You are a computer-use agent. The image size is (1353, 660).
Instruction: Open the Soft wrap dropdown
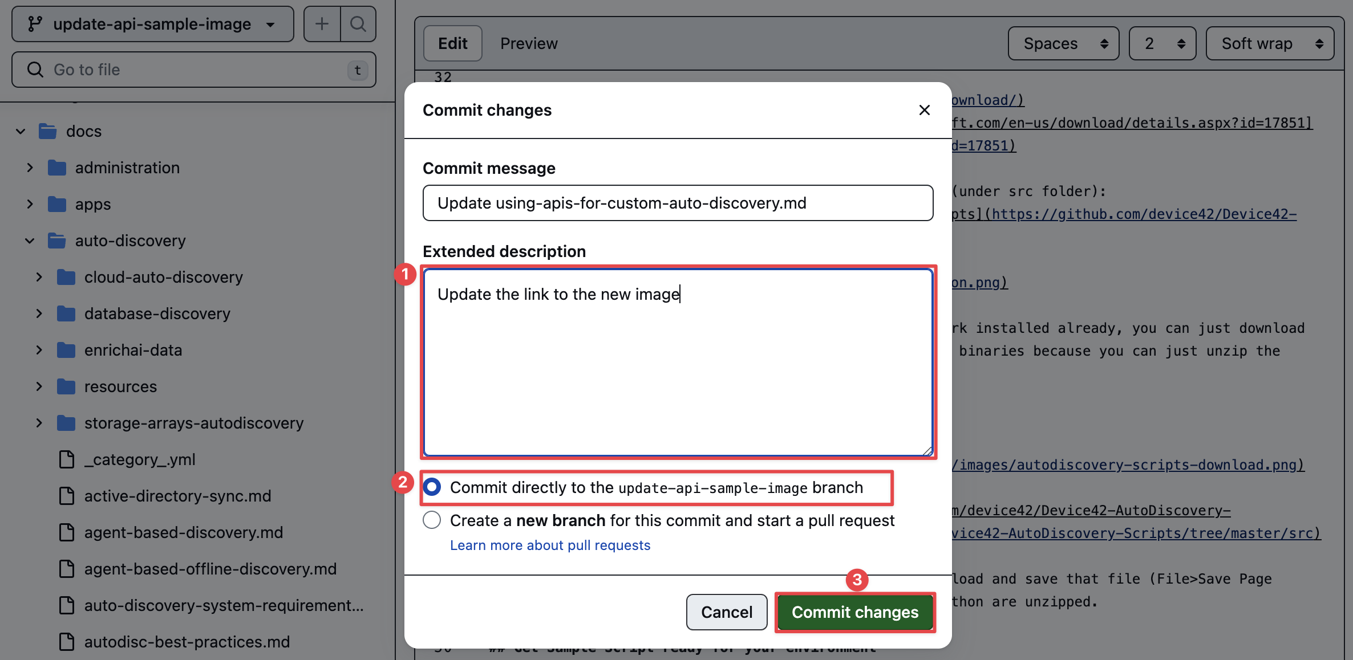pos(1270,43)
